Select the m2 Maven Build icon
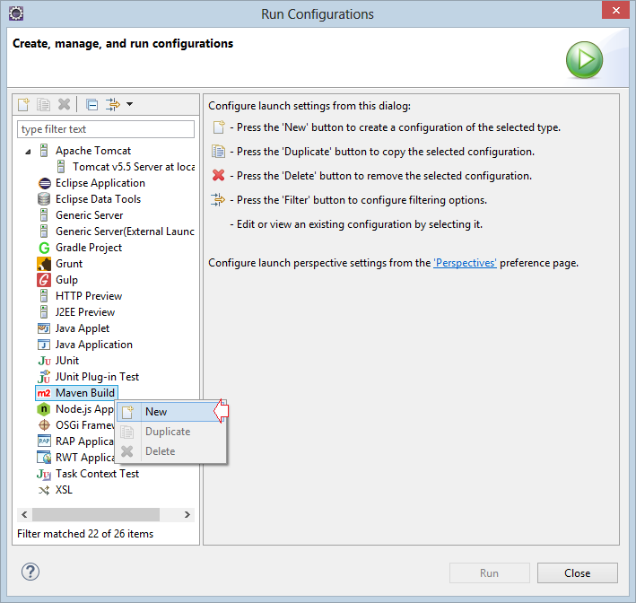Viewport: 636px width, 603px height. point(44,393)
